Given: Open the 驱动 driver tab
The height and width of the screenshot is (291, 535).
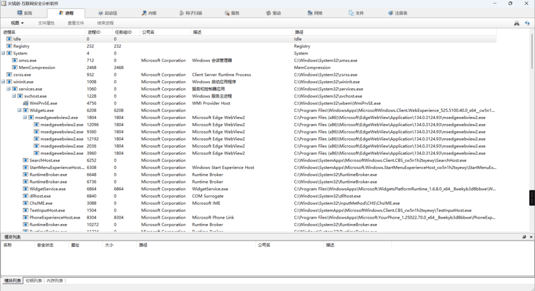Looking at the screenshot, I should [x=273, y=13].
